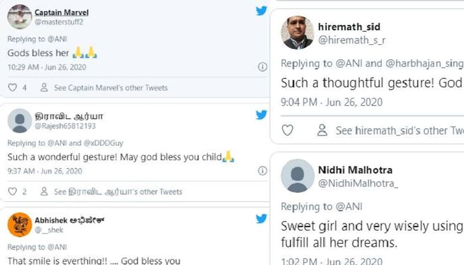The height and width of the screenshot is (265, 464).
Task: Click Abhishek's orange avatar icon
Action: pyautogui.click(x=20, y=225)
